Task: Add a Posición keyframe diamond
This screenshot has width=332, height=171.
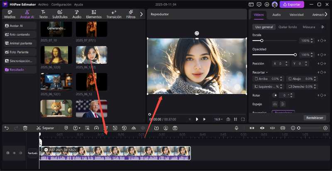Action: pos(322,63)
